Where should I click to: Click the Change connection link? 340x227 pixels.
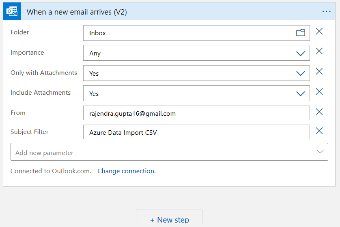click(x=127, y=171)
